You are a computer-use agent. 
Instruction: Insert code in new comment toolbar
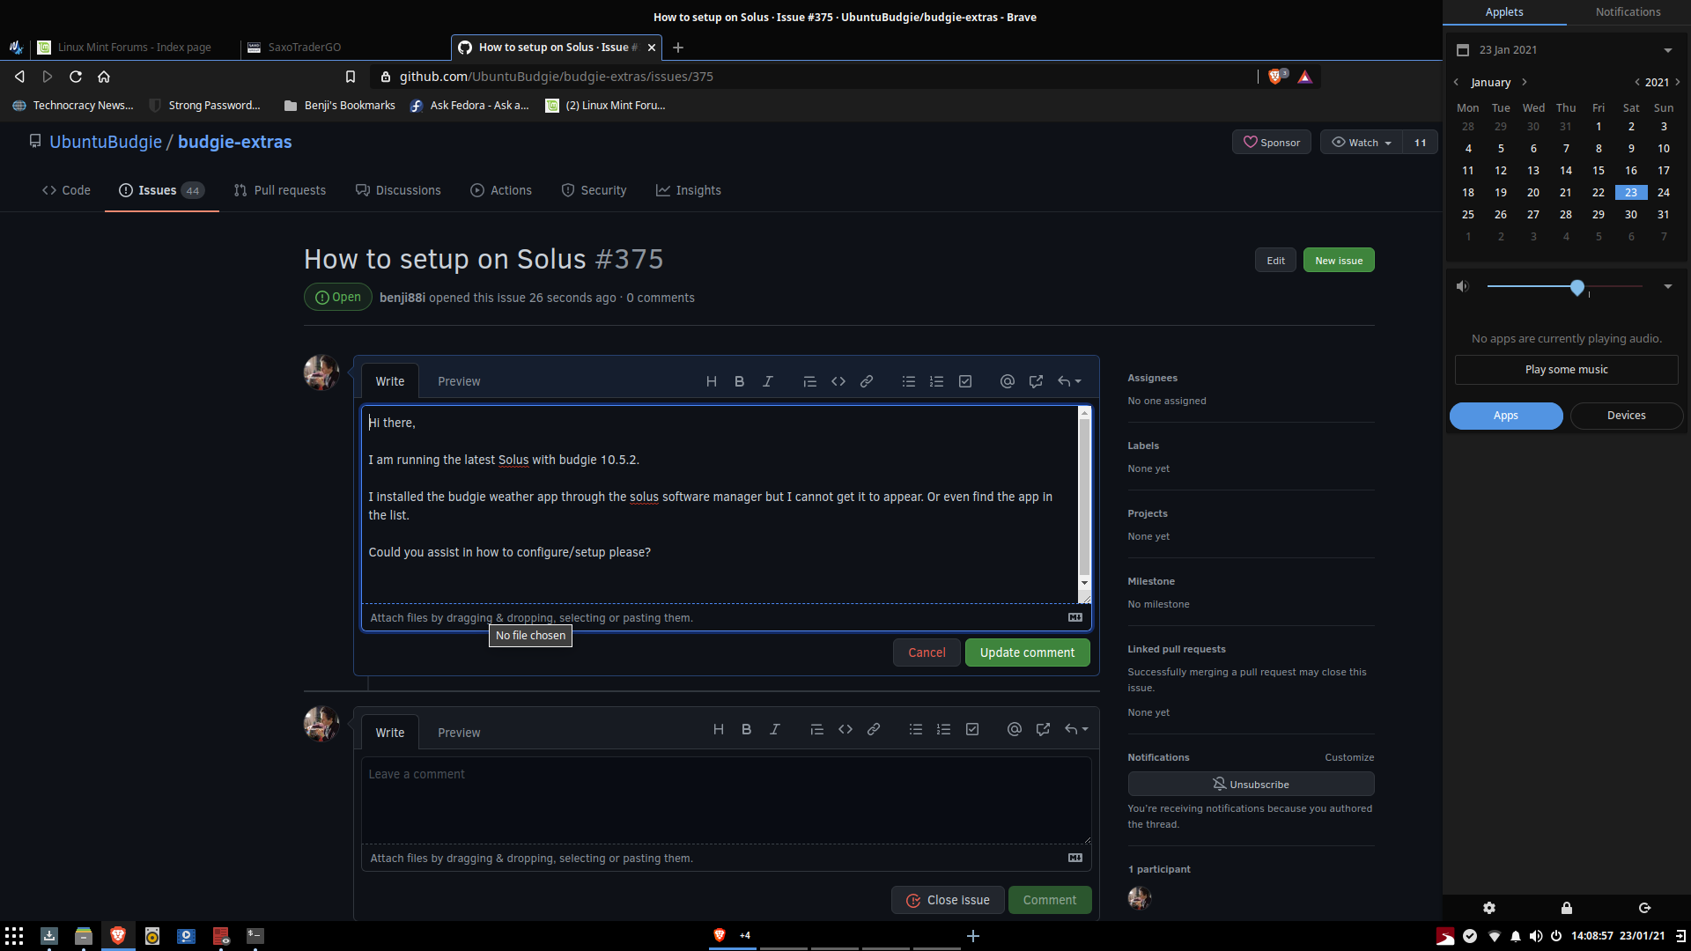pos(845,729)
